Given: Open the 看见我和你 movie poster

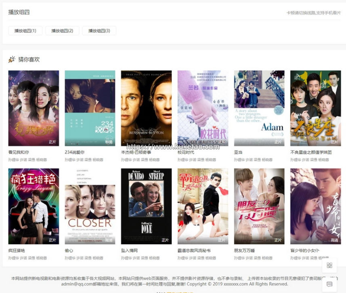Looking at the screenshot, I should pyautogui.click(x=34, y=108).
